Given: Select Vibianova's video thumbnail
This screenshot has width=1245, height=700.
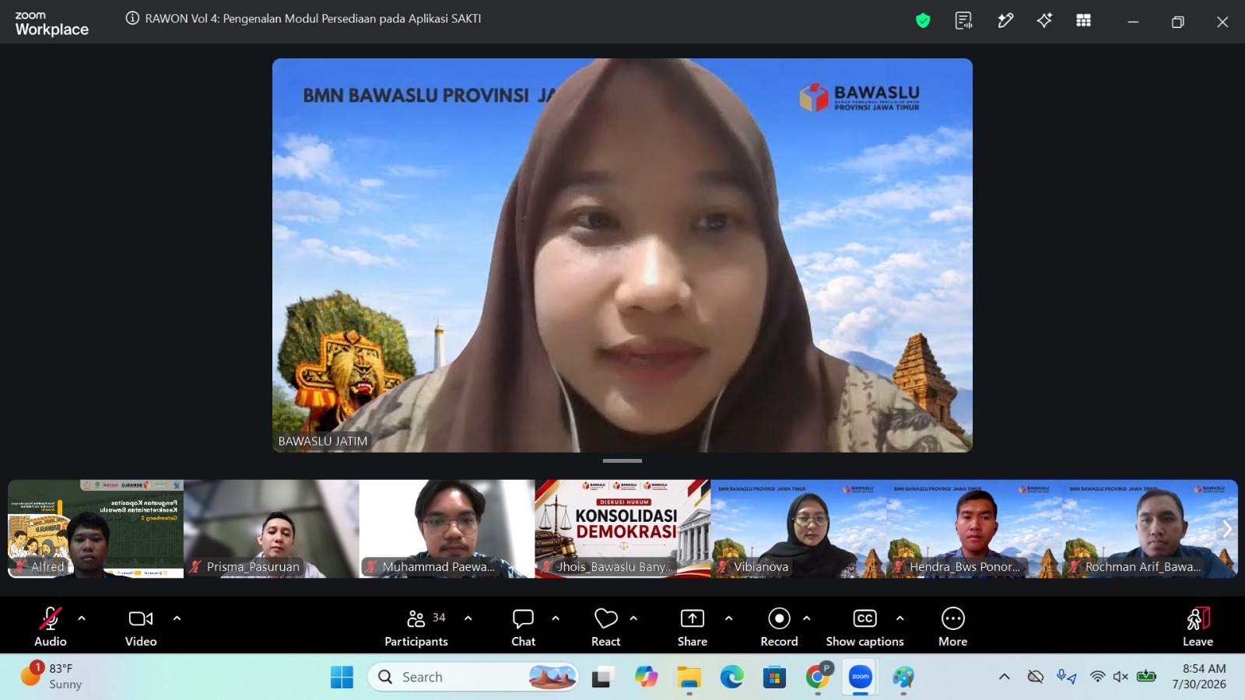Looking at the screenshot, I should (x=799, y=529).
